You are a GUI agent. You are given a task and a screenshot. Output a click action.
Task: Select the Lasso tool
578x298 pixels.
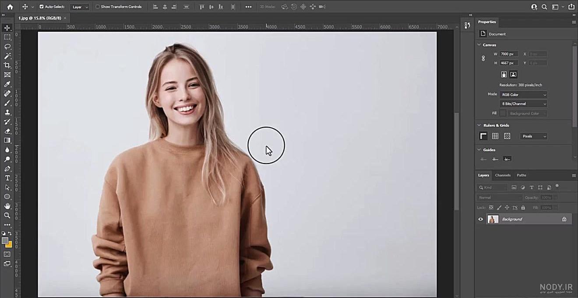coord(7,46)
